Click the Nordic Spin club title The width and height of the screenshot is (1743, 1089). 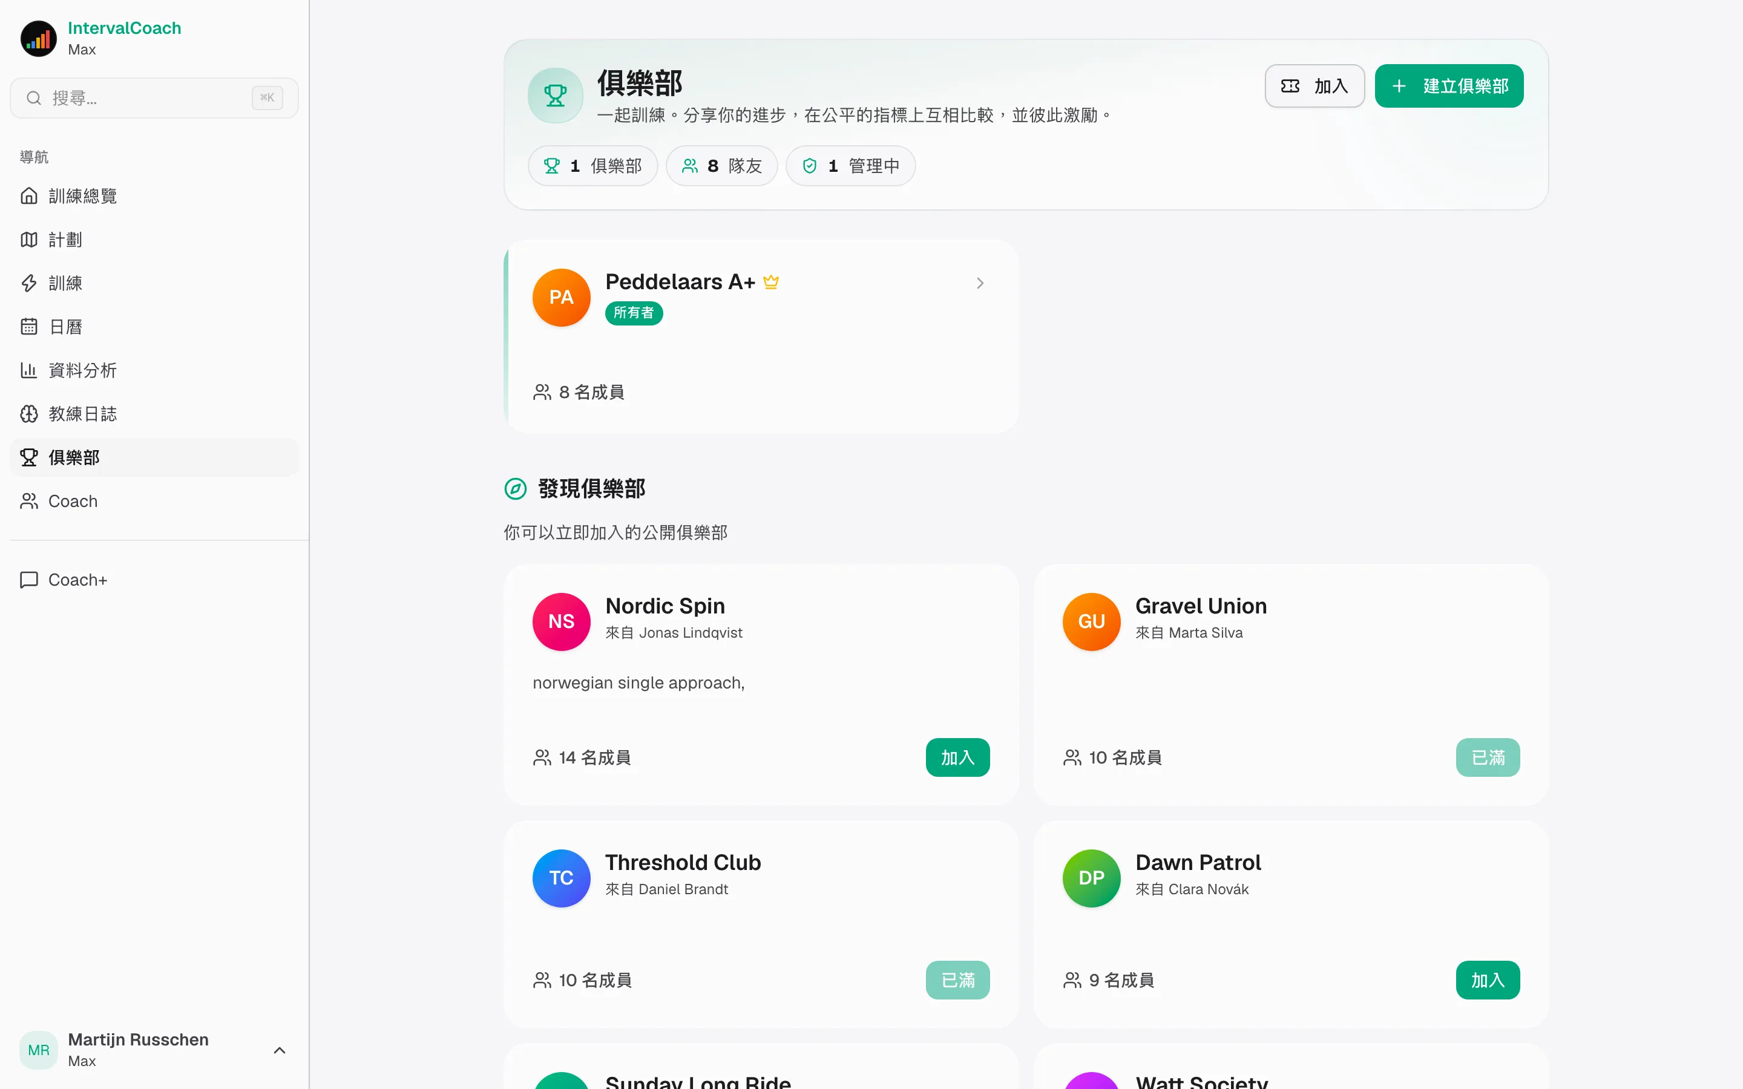coord(665,606)
